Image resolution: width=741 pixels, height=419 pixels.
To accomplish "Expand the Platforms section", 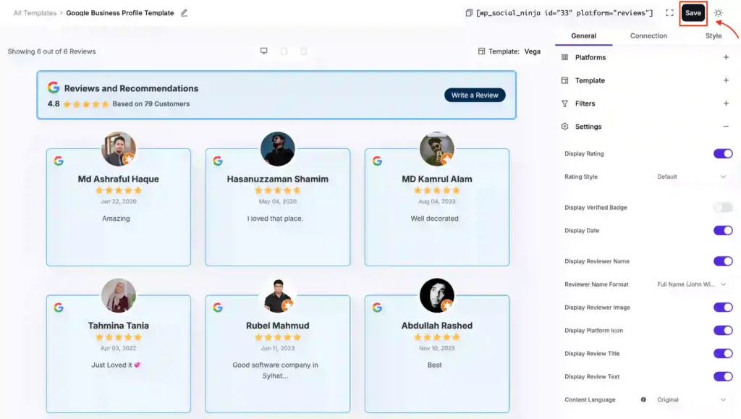I will pyautogui.click(x=726, y=57).
